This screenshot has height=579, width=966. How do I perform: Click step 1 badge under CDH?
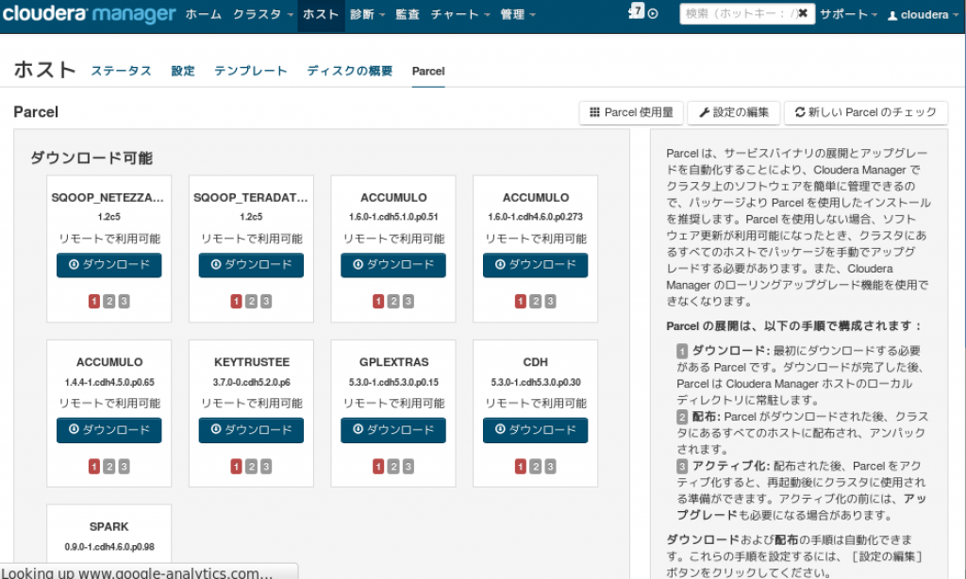point(521,466)
